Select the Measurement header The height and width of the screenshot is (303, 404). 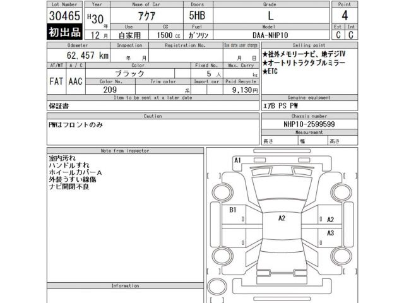pyautogui.click(x=309, y=133)
